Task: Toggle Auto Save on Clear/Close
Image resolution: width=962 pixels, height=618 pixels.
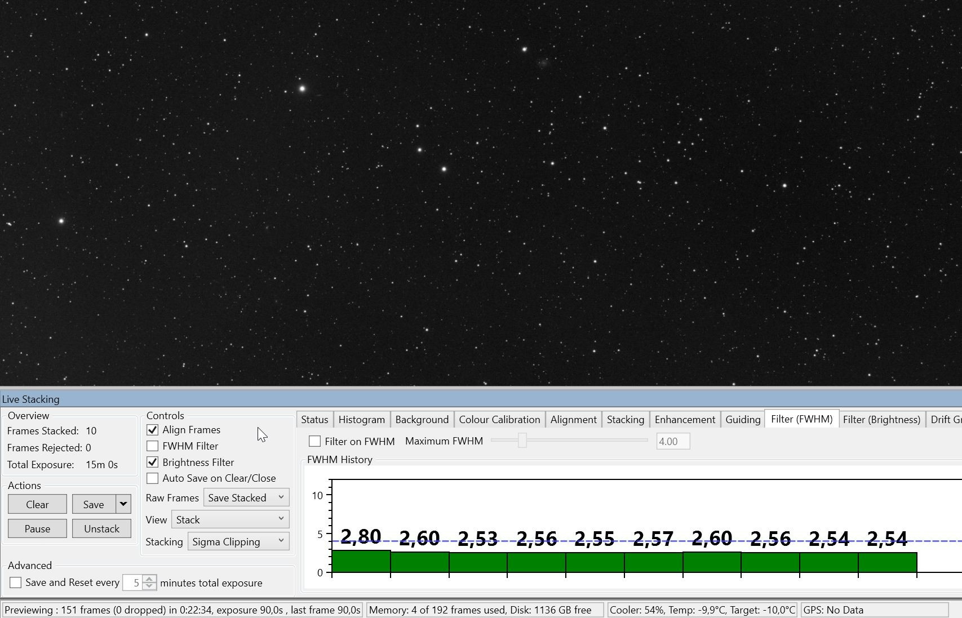Action: (x=152, y=478)
